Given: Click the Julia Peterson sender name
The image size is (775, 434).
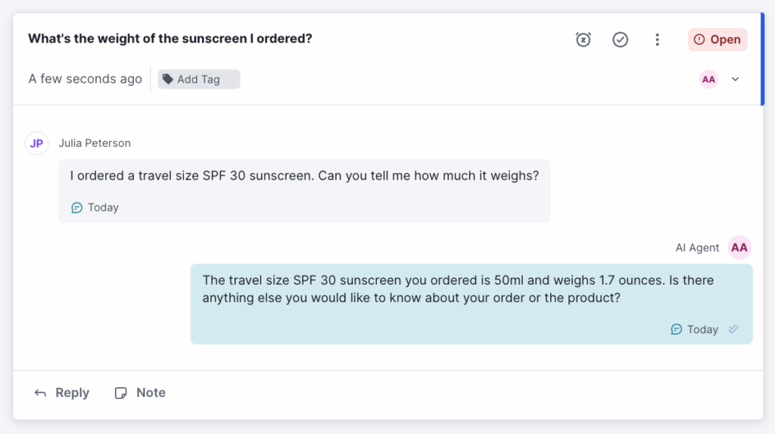Looking at the screenshot, I should pyautogui.click(x=95, y=143).
